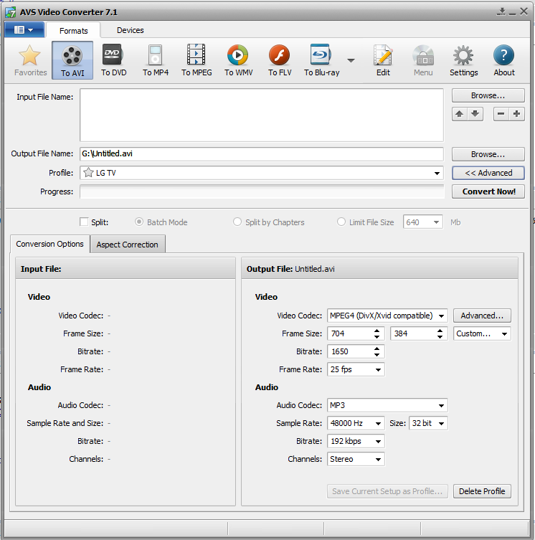535x540 pixels.
Task: Add input file with plus button
Action: pos(517,114)
